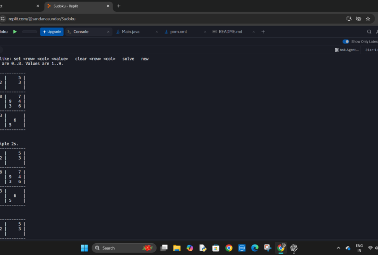Open ChatGPT app from the taskbar
Image resolution: width=378 pixels, height=255 pixels.
[294, 248]
